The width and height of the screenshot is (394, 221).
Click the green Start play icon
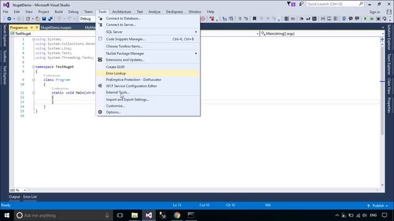tap(365, 19)
